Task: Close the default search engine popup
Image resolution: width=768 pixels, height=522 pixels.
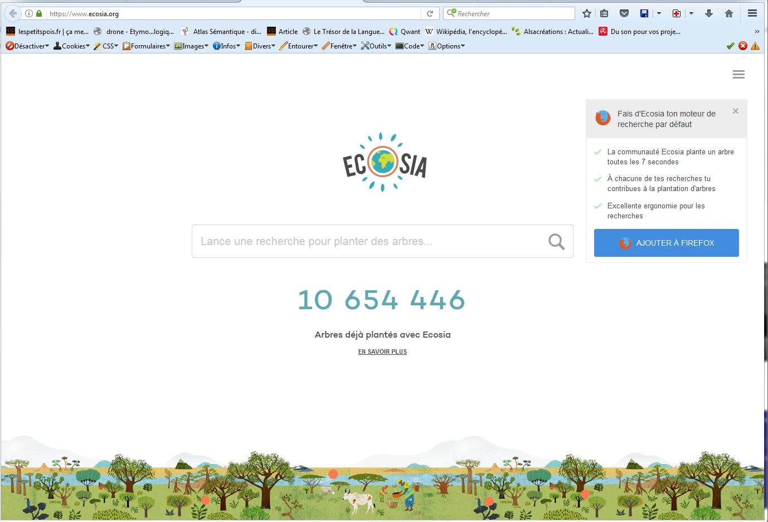Action: click(736, 111)
